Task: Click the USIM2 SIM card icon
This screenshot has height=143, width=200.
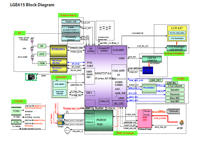Action: tap(61, 116)
